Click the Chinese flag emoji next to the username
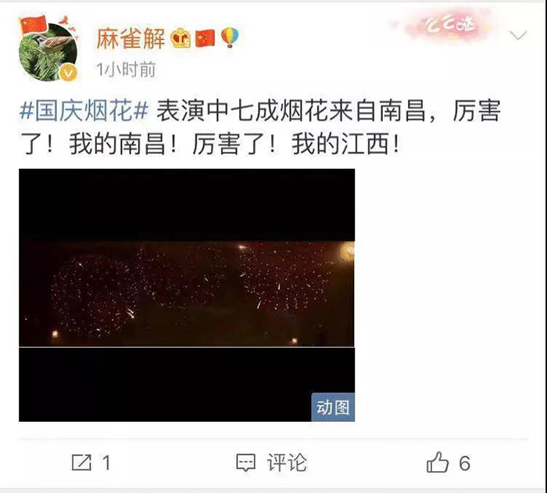The image size is (547, 493). coord(205,38)
